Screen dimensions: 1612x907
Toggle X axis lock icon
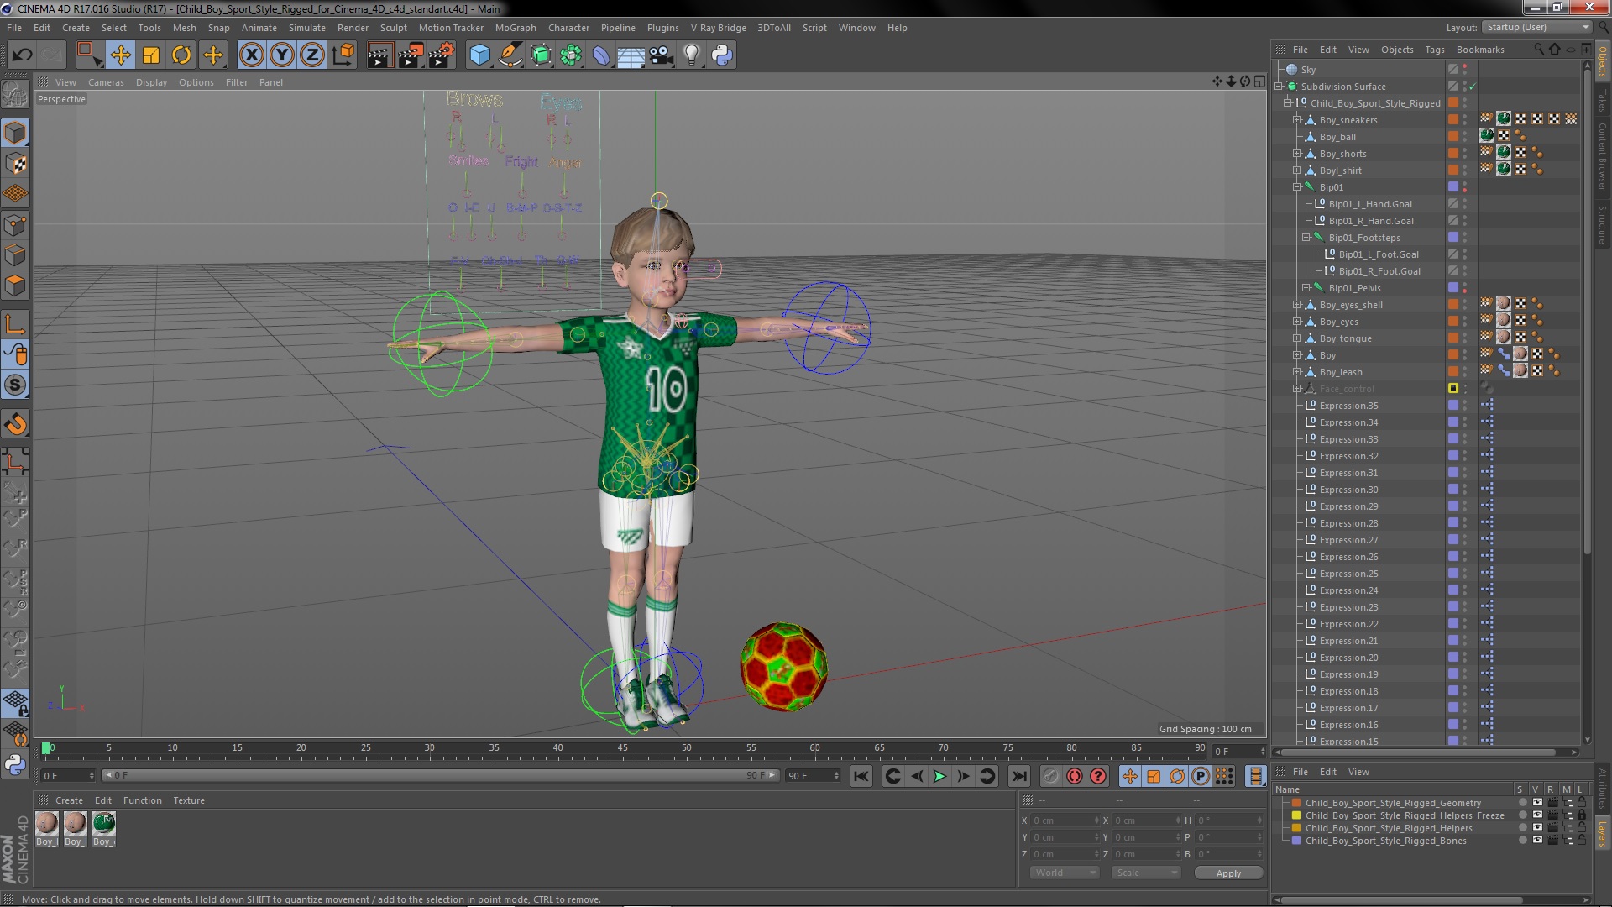tap(251, 55)
